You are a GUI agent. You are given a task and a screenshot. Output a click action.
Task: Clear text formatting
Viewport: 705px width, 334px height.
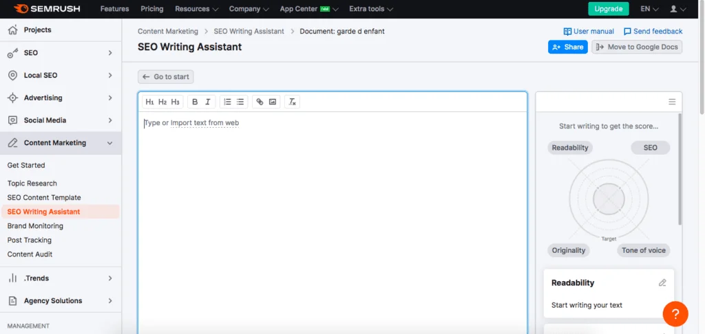point(292,102)
